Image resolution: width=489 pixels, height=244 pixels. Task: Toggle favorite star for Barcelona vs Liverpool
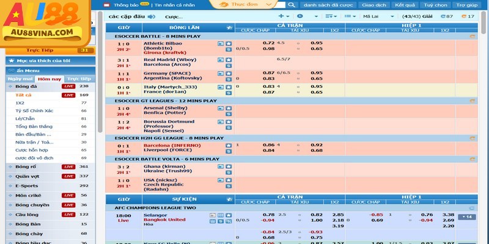pos(229,145)
